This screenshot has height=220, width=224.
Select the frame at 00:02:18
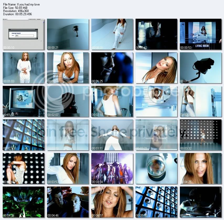(112, 101)
